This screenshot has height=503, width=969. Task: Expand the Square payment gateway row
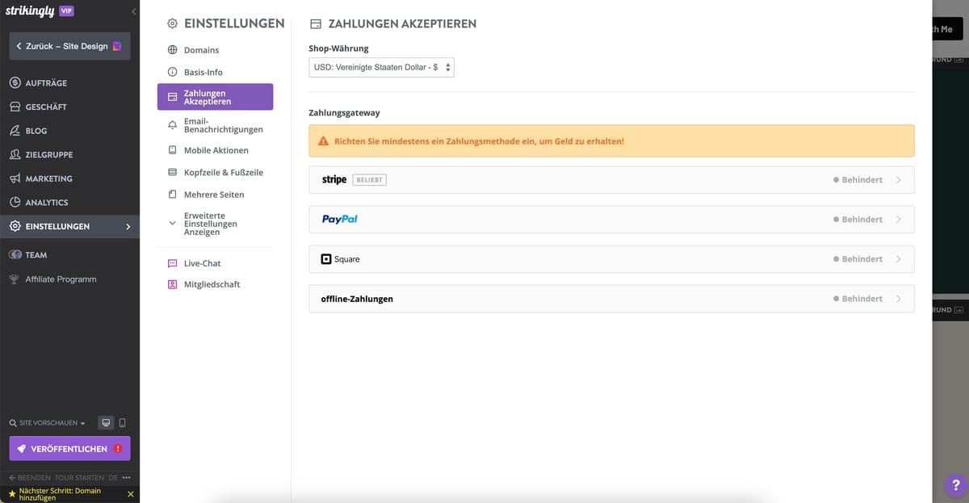click(611, 259)
